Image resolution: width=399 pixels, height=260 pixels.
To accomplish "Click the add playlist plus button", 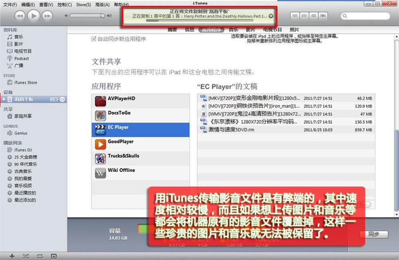I will [x=12, y=256].
